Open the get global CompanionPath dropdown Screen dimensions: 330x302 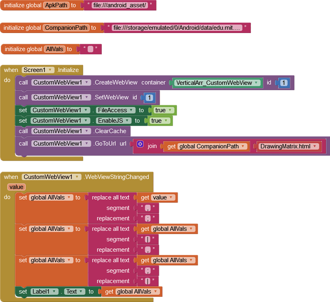[x=243, y=147]
